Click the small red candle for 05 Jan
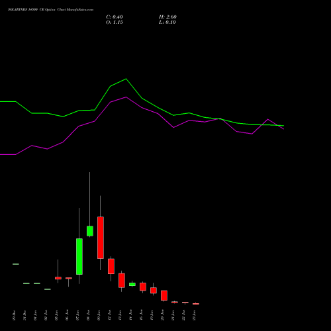This screenshot has width=331, height=331. click(58, 278)
